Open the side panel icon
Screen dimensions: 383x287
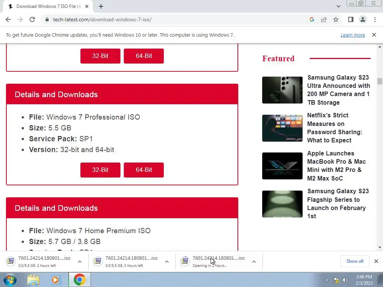point(351,19)
